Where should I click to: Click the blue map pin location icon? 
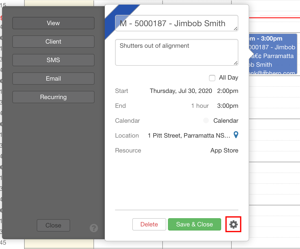click(236, 135)
